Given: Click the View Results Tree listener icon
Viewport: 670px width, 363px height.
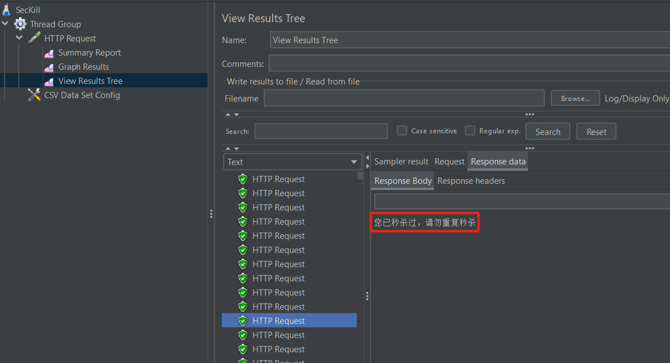Looking at the screenshot, I should [x=49, y=81].
